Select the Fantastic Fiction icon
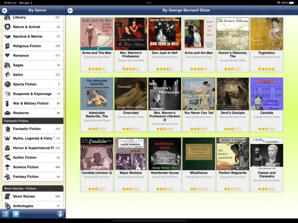 (8, 129)
